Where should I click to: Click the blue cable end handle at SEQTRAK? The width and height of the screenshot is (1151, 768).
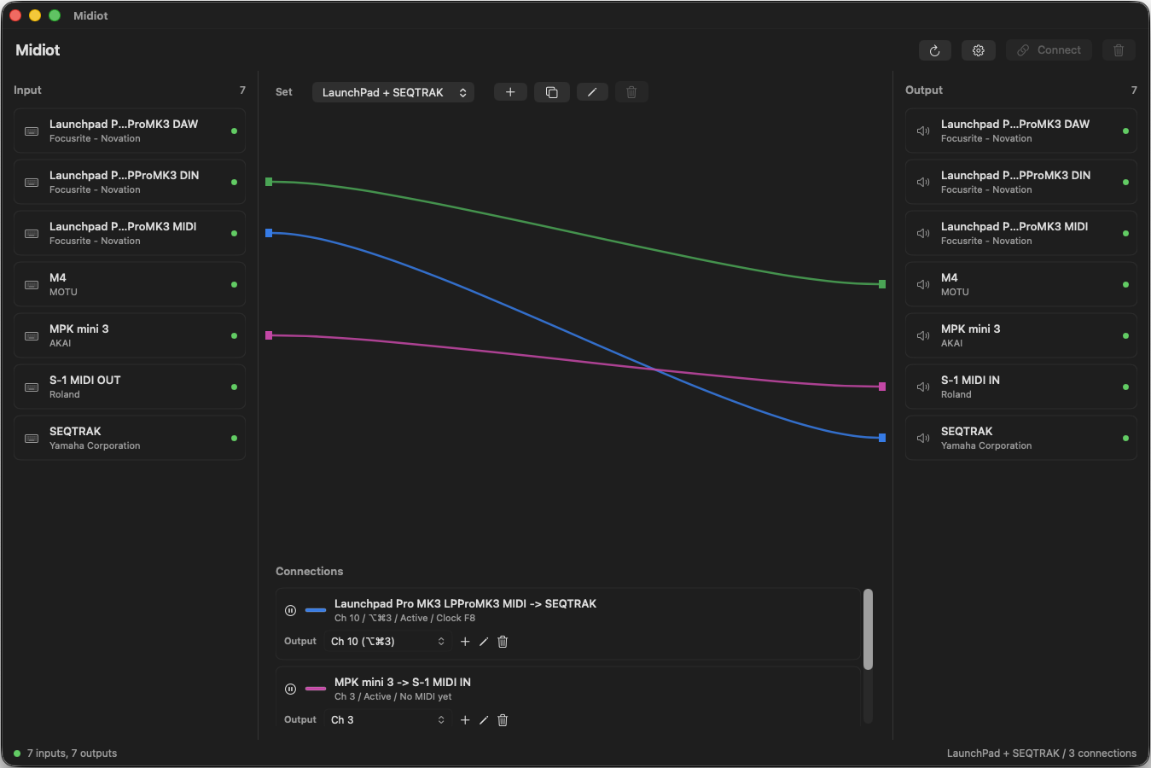(882, 438)
